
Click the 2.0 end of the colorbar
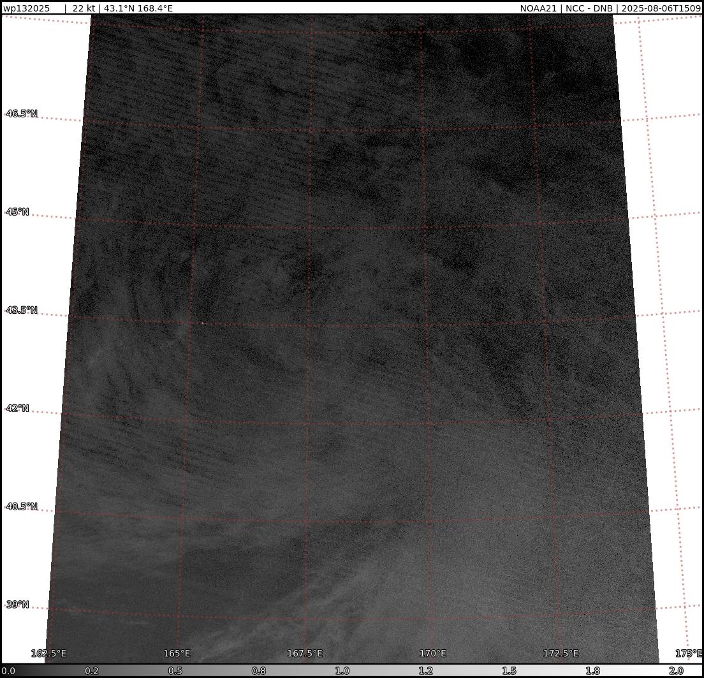(x=677, y=671)
